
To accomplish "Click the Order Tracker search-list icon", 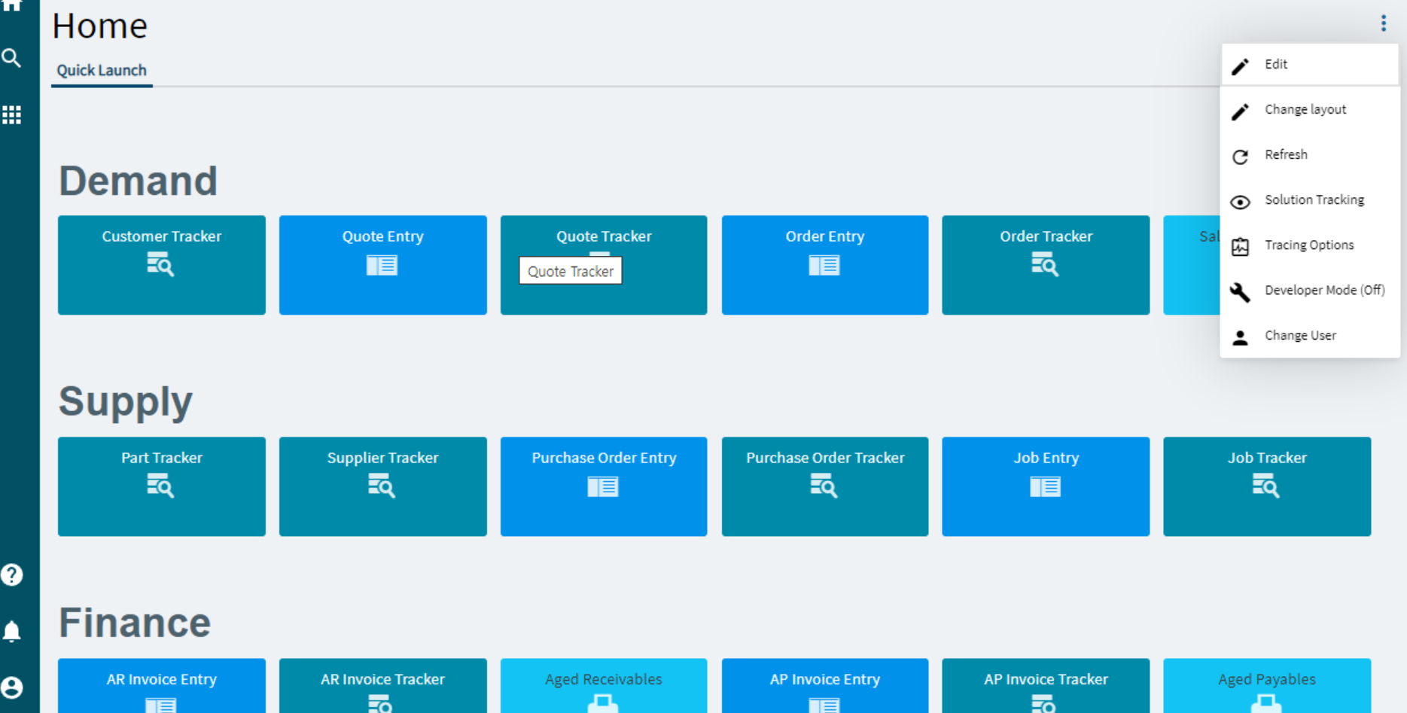I will [x=1045, y=264].
